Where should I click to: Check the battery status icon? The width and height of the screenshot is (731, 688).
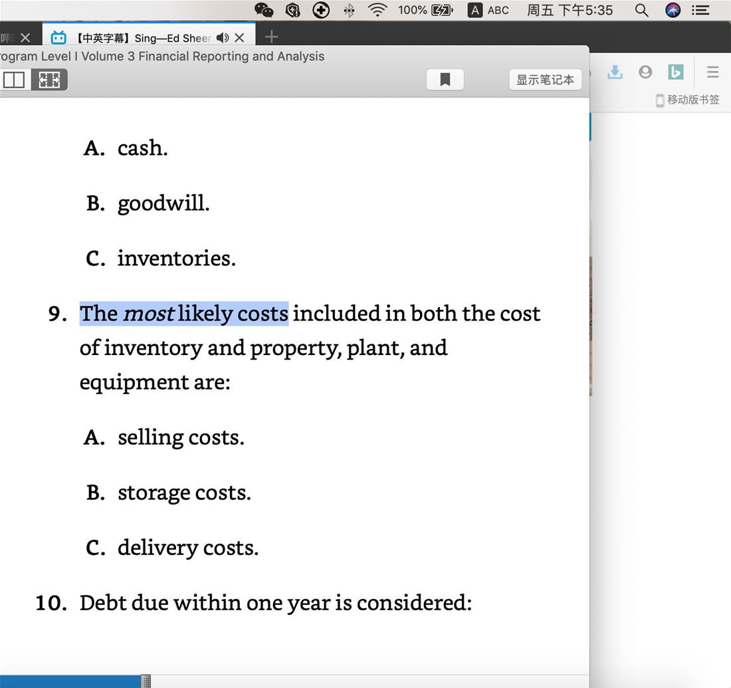(x=442, y=10)
